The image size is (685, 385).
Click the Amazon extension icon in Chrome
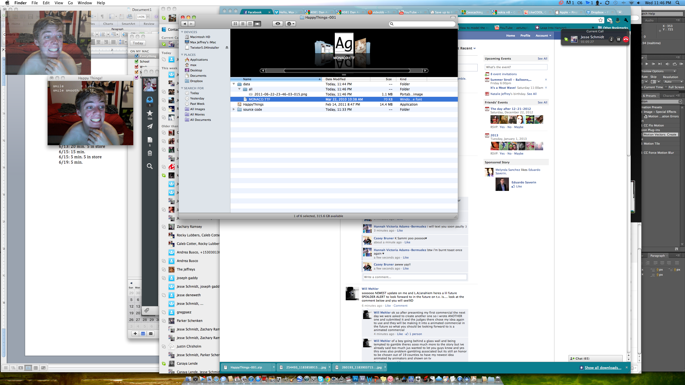tap(618, 20)
